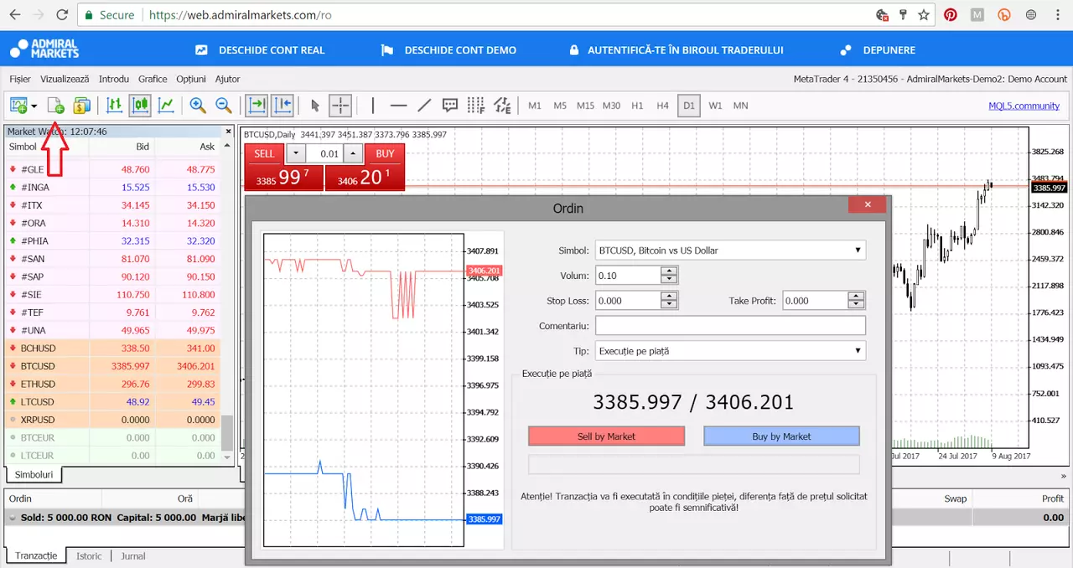
Task: Select the trendline drawing tool
Action: tap(424, 106)
